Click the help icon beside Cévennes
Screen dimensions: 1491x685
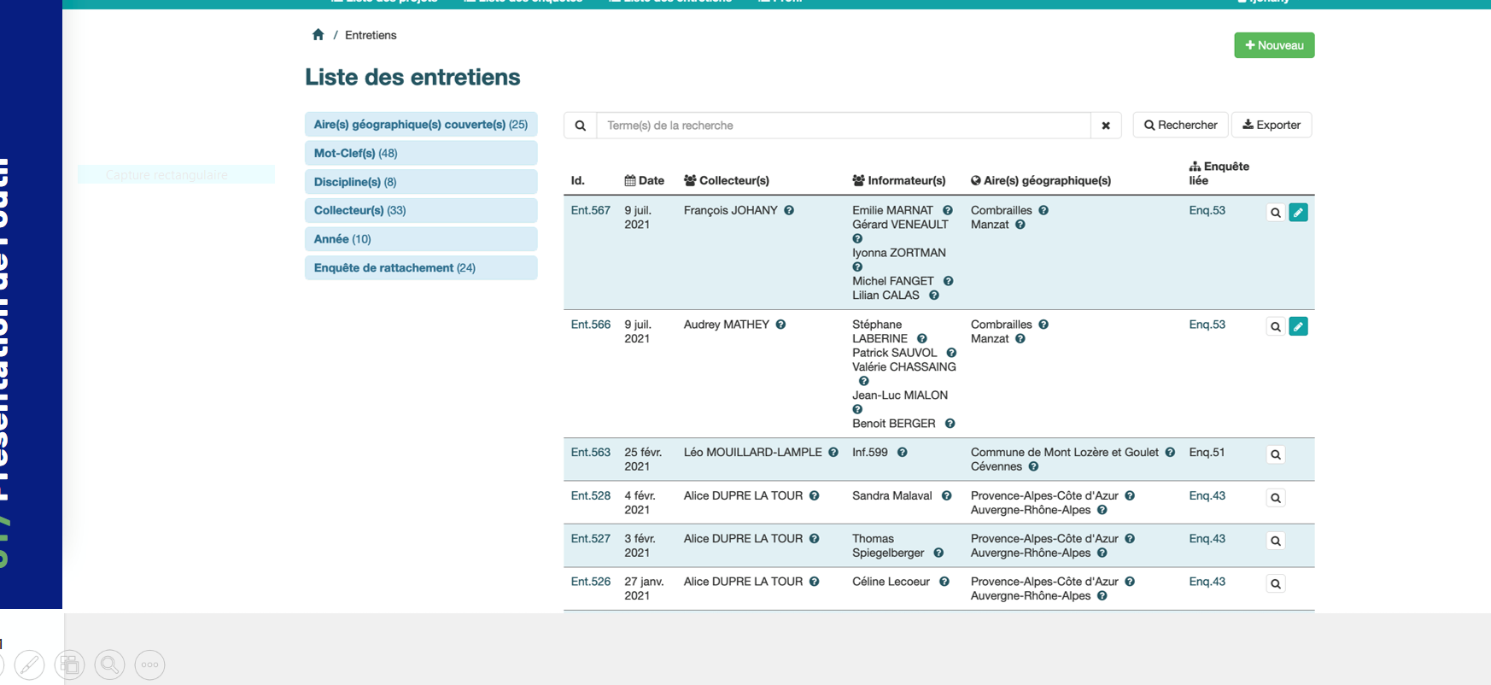pos(1033,466)
